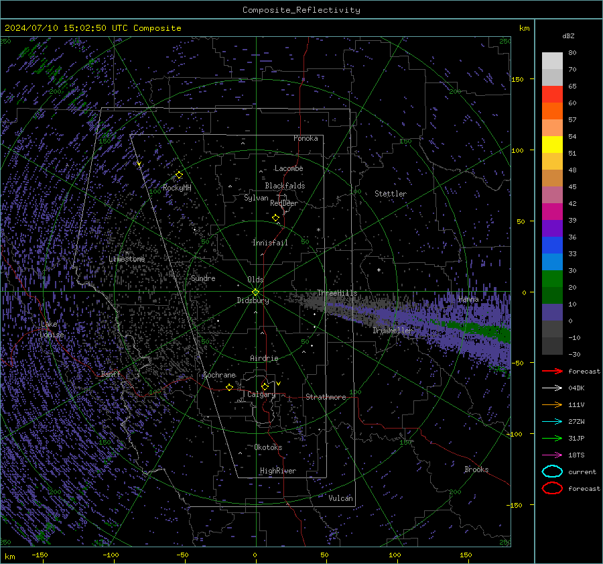The width and height of the screenshot is (603, 564).
Task: Select the light gray 80-70 dBZ swatch
Action: tap(552, 60)
